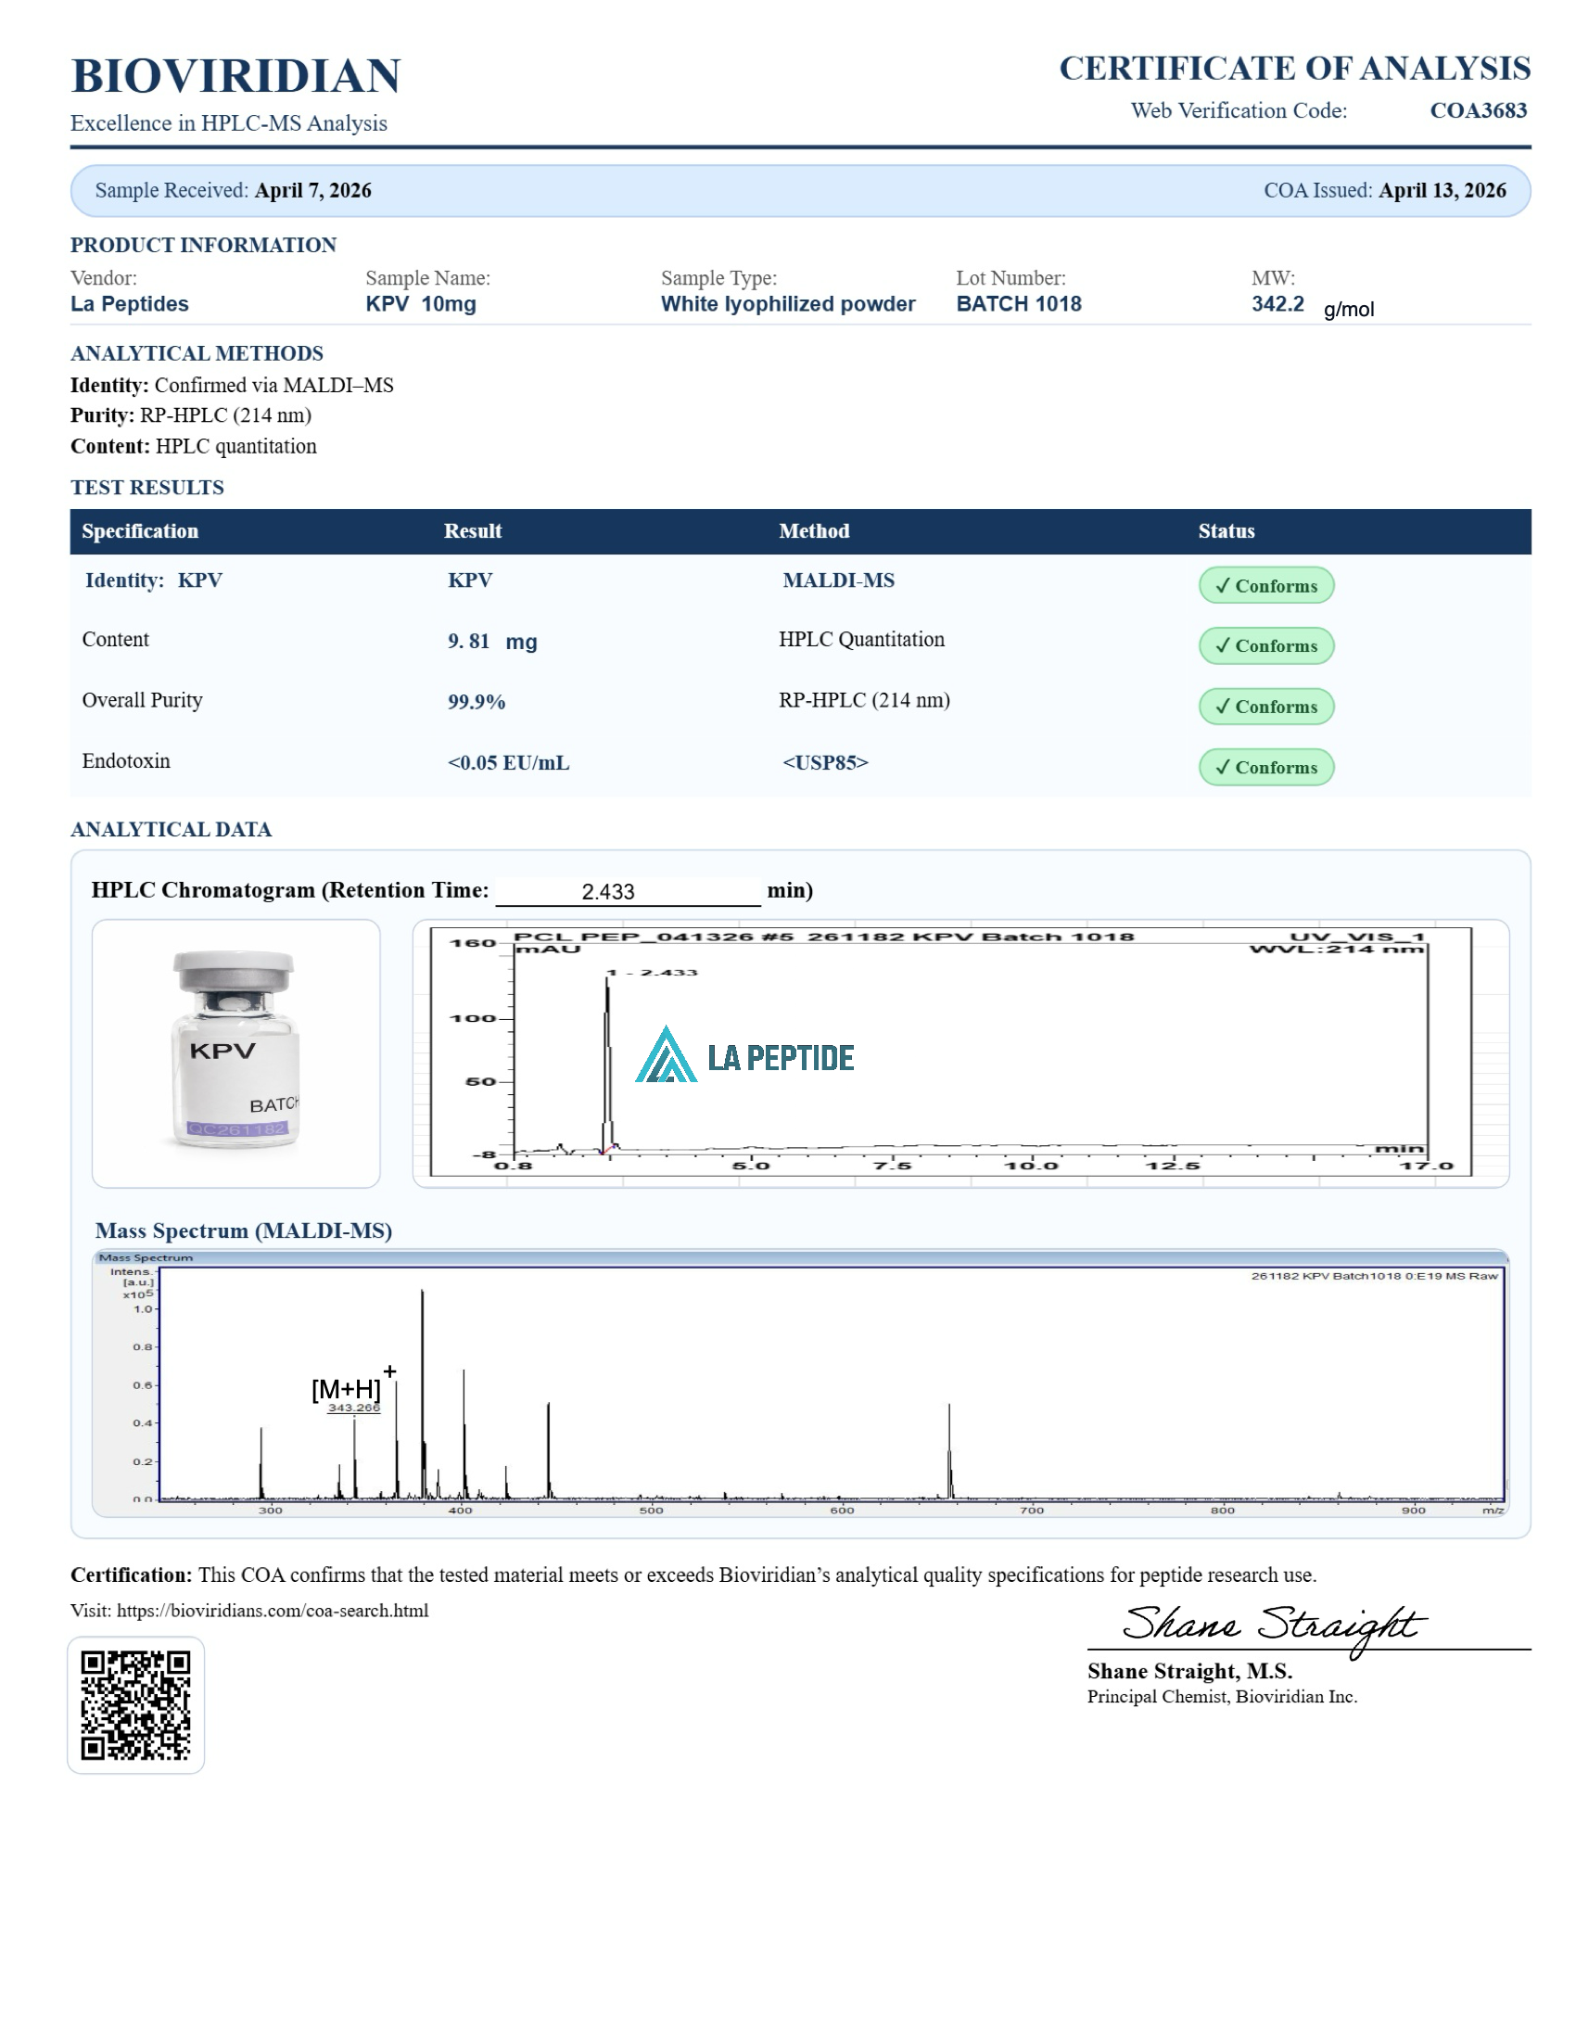This screenshot has width=1576, height=2040.
Task: Click the Conforms badge for Content row
Action: [1265, 645]
